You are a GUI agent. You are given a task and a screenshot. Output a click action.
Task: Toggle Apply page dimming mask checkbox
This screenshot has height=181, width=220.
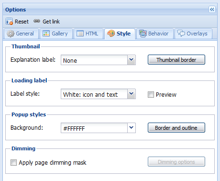(13, 163)
